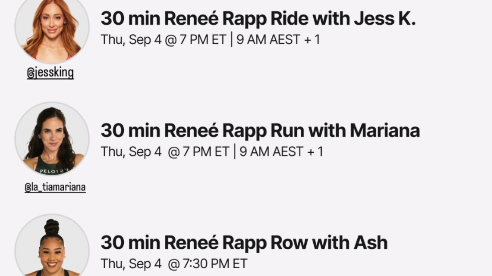Click the Threads logo beside jessking
Image resolution: width=492 pixels, height=276 pixels.
30,73
